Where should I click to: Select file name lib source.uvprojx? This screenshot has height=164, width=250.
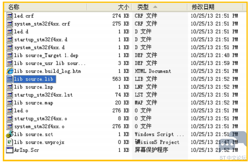pyautogui.click(x=39, y=142)
